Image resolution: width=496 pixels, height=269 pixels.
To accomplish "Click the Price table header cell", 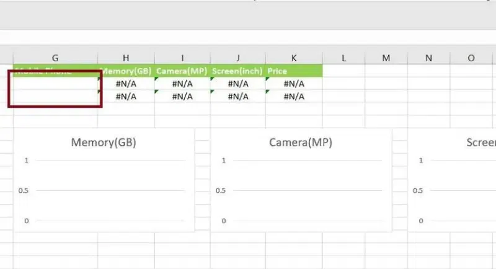I will click(294, 71).
